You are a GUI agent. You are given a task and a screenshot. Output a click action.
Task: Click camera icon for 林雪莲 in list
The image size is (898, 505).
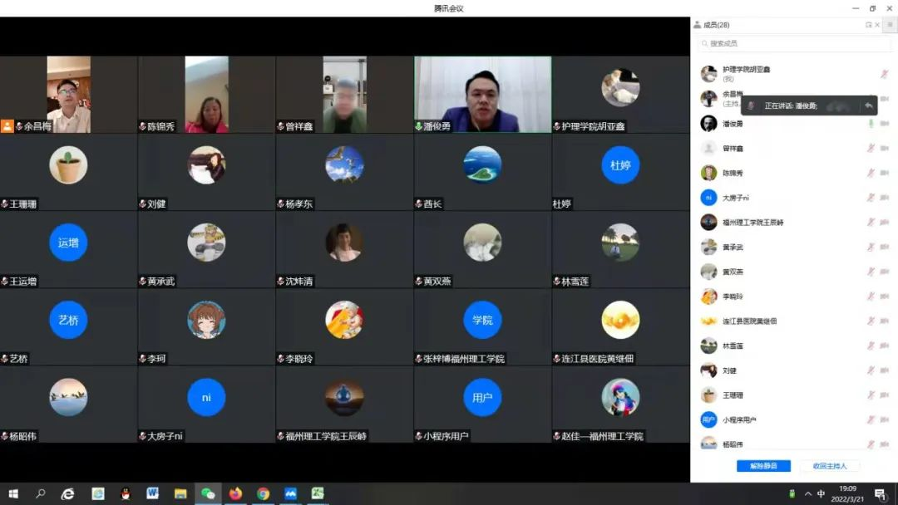884,346
